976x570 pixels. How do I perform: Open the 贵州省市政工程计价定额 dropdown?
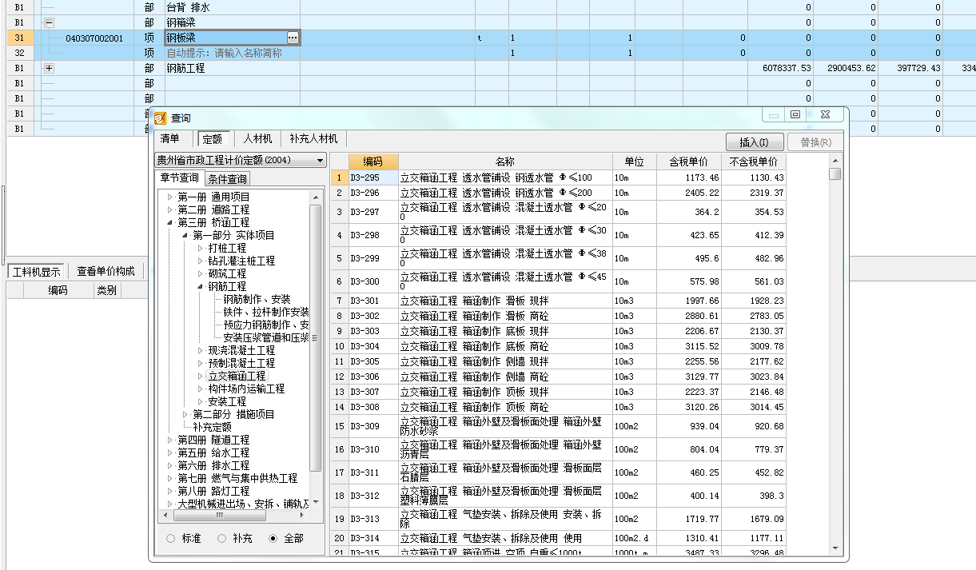[x=320, y=161]
